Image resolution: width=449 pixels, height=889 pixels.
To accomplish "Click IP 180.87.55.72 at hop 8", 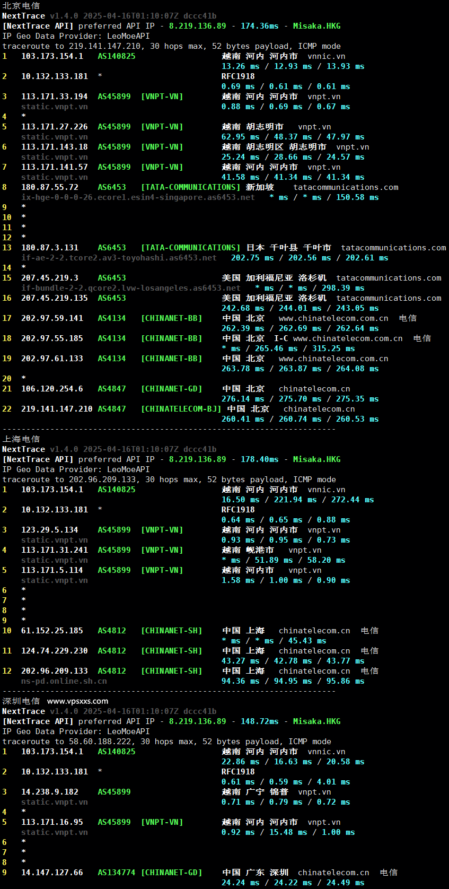I will point(50,187).
